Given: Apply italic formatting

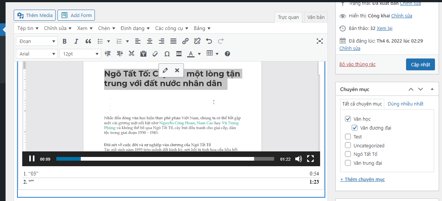Looking at the screenshot, I should (76, 41).
